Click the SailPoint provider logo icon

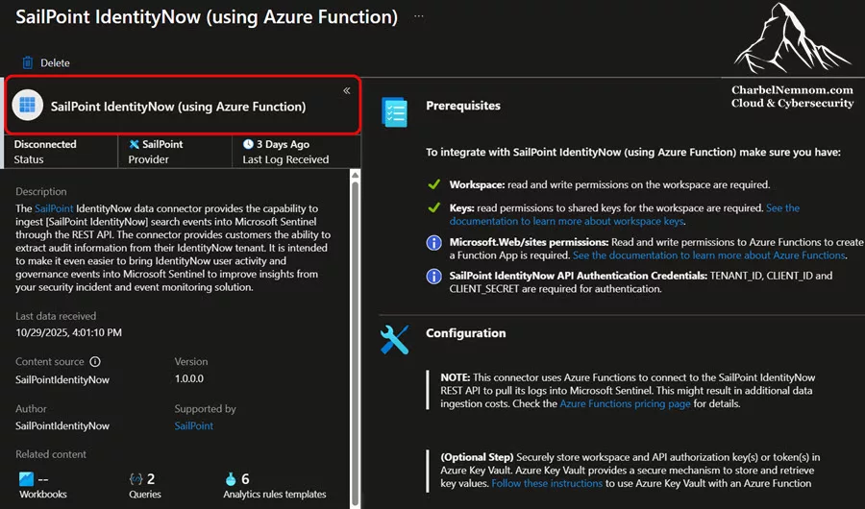(134, 144)
